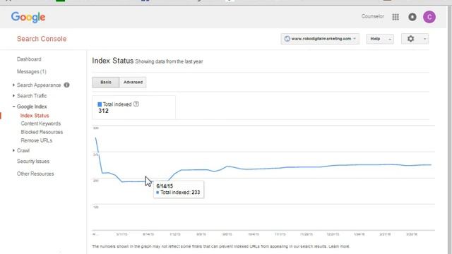452x254 pixels.
Task: Expand the Search Traffic section
Action: 13,96
